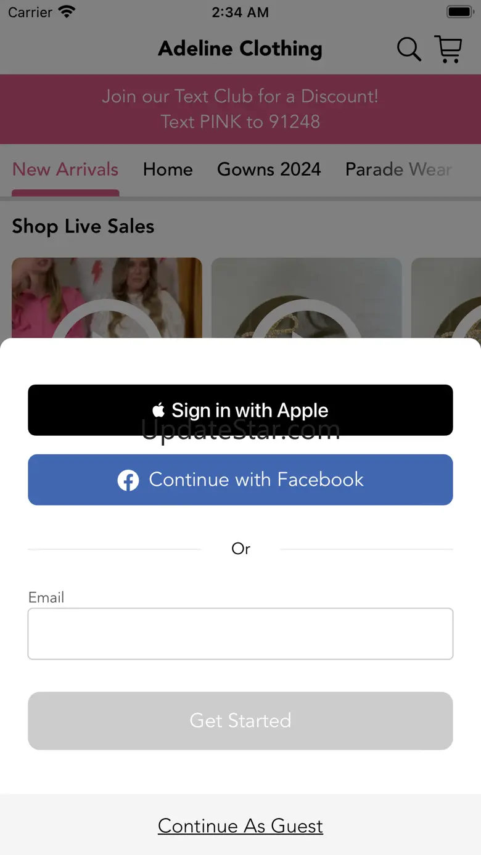Focus the Email input field
Screen dimensions: 481x855
pos(240,634)
